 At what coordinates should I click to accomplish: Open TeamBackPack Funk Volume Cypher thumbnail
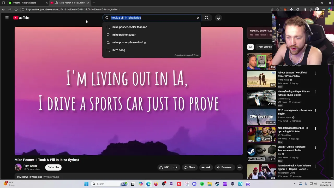[x=261, y=172]
